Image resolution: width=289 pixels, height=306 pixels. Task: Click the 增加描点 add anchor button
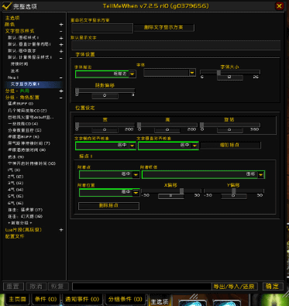pyautogui.click(x=230, y=145)
